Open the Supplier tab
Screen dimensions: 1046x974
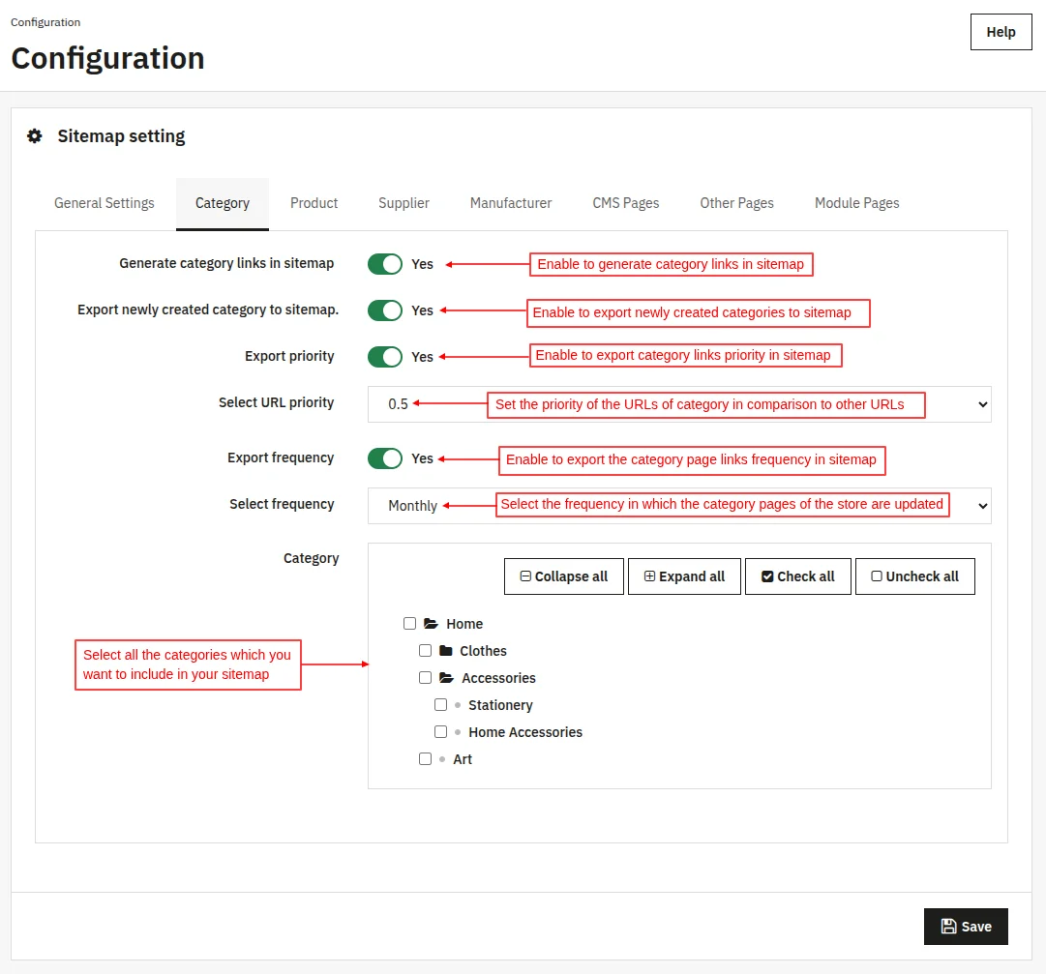pyautogui.click(x=403, y=203)
